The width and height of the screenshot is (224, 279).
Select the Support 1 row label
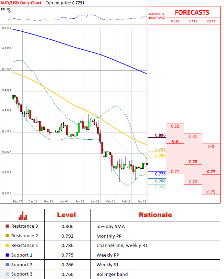(x=22, y=255)
